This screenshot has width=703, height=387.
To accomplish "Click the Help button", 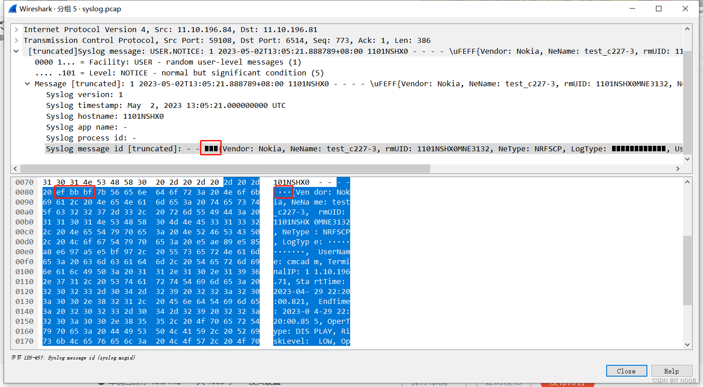I will pyautogui.click(x=672, y=371).
